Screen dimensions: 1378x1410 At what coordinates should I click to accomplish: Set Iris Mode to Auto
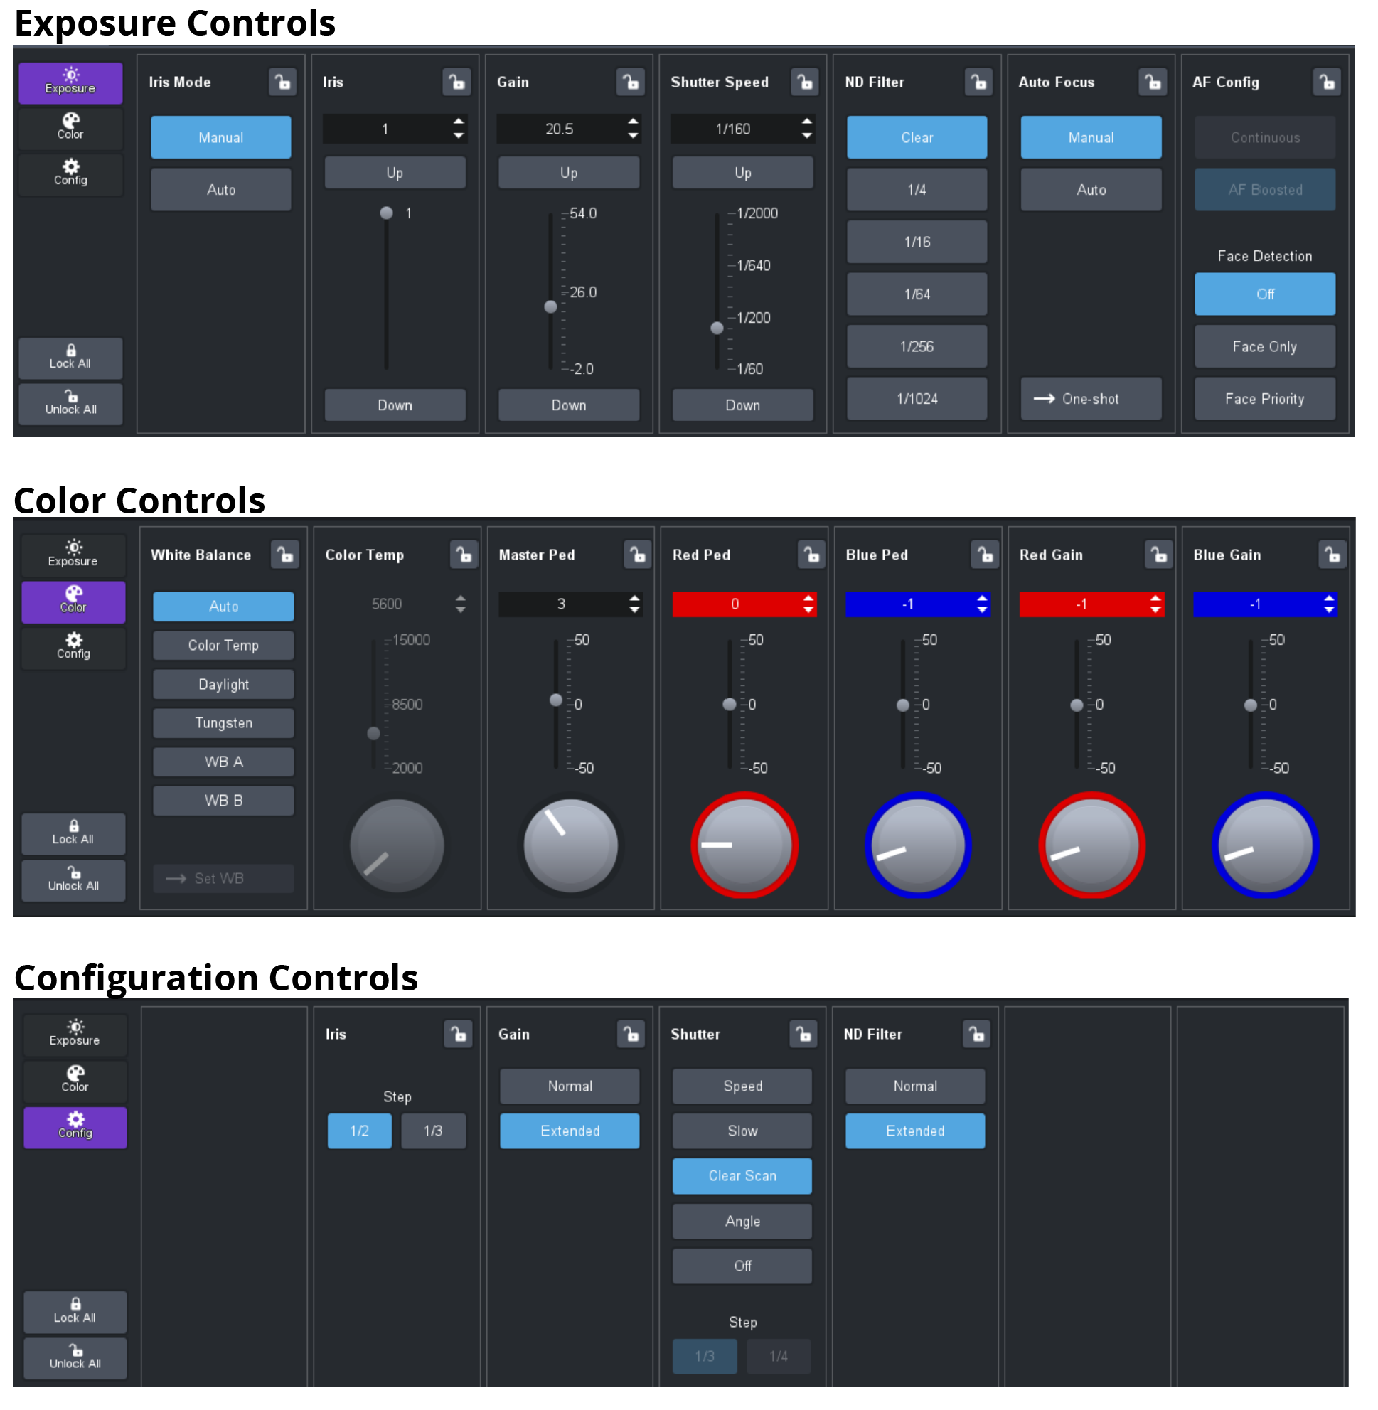tap(220, 191)
